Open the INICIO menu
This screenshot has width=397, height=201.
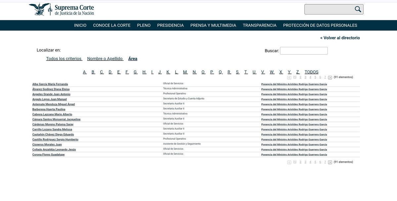[x=80, y=25]
